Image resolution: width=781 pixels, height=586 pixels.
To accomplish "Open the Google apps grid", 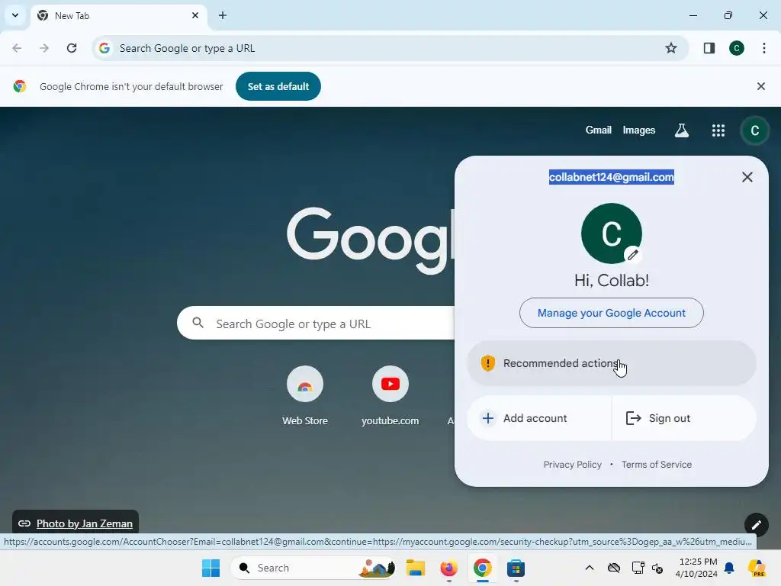I will point(718,130).
